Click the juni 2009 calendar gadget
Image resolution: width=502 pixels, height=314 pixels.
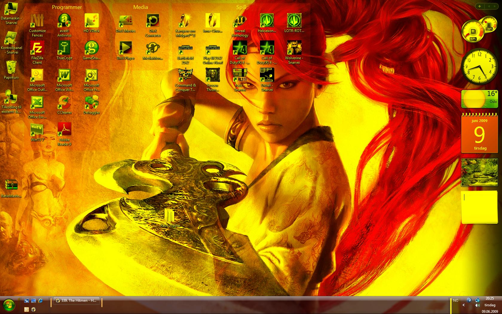click(479, 133)
